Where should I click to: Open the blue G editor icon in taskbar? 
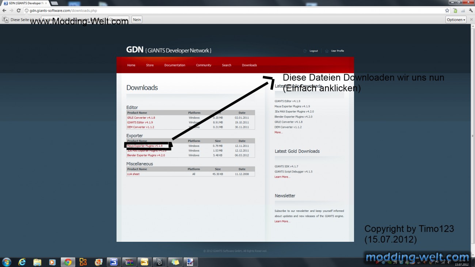coord(114,262)
